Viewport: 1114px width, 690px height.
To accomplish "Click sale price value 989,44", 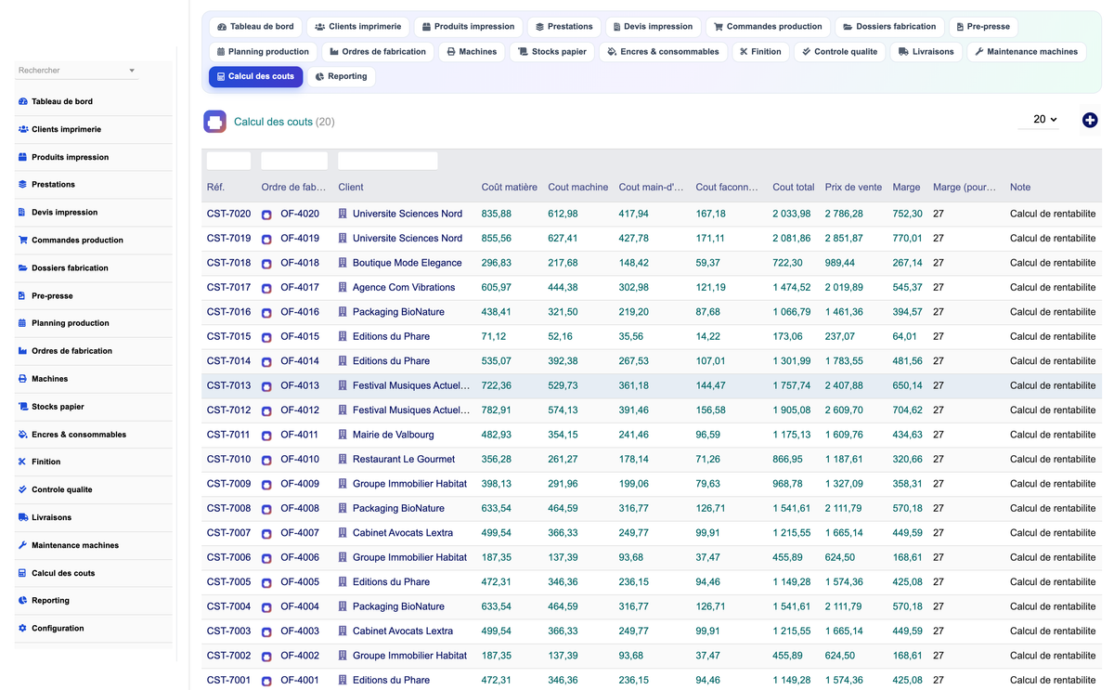I will pos(840,263).
